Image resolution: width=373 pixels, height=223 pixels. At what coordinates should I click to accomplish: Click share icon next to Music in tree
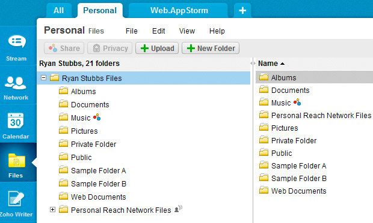tap(97, 117)
